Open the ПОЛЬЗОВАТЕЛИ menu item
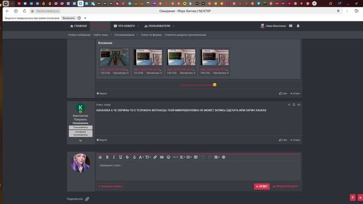 click(x=157, y=26)
